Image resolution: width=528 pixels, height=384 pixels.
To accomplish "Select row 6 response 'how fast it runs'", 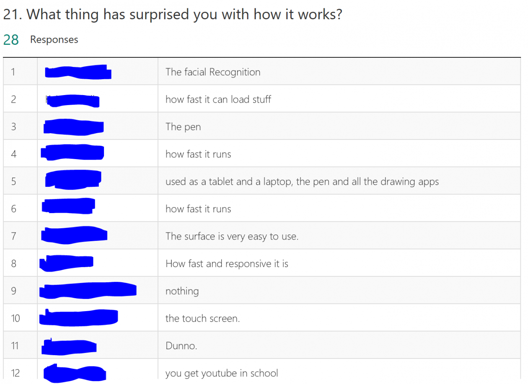I will coord(198,209).
